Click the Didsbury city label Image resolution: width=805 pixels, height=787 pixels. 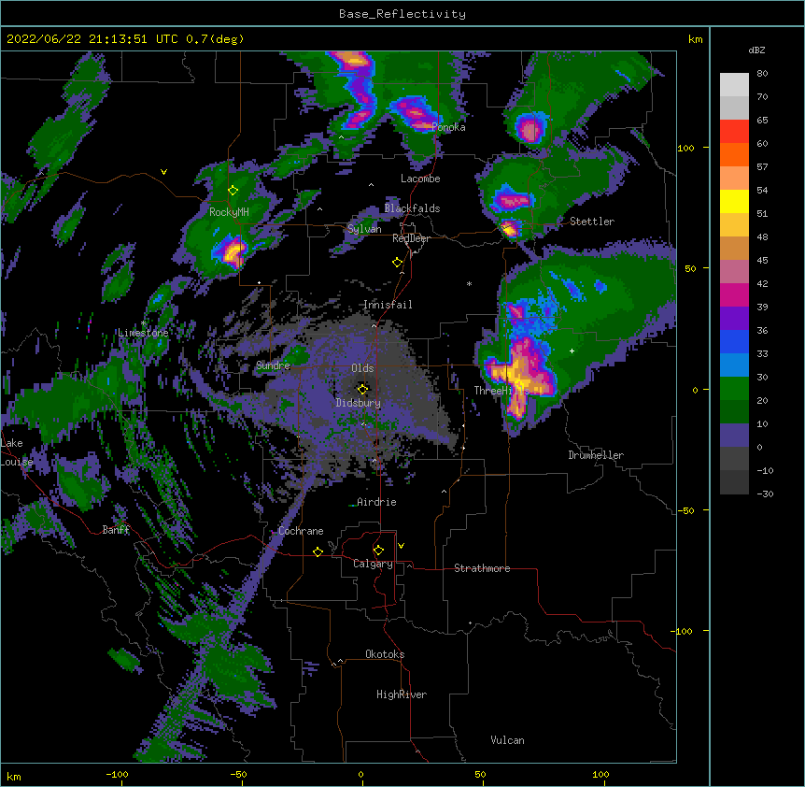[x=359, y=403]
